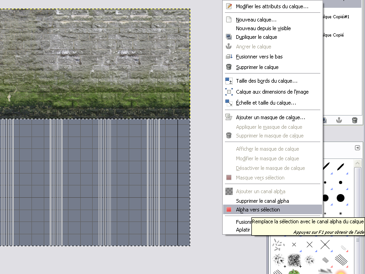Image resolution: width=365 pixels, height=274 pixels.
Task: Click the grey gridded area of the canvas
Action: click(x=95, y=182)
